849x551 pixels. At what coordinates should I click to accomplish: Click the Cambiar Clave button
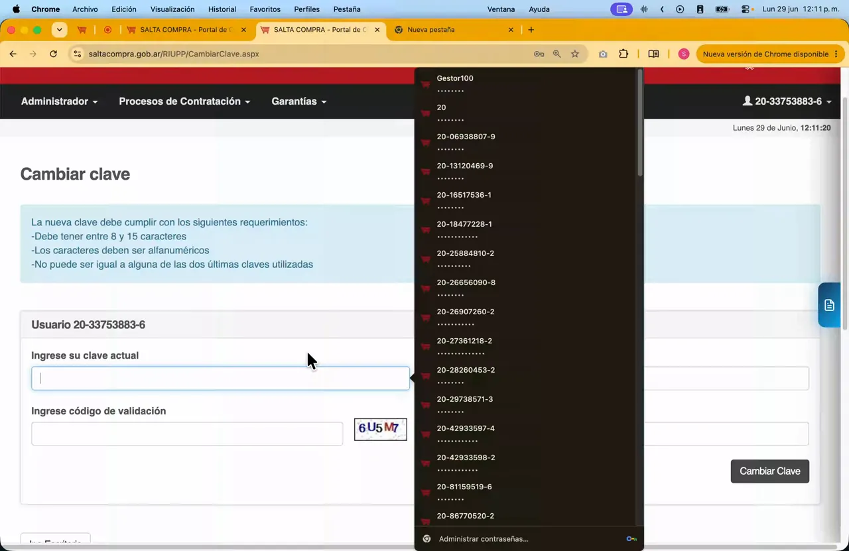click(x=770, y=471)
